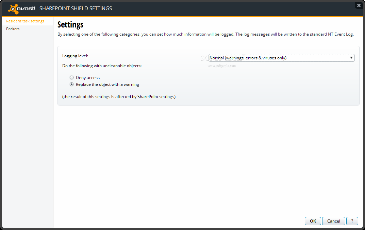The width and height of the screenshot is (365, 230).
Task: Select the Deny access radio button
Action: coord(71,78)
